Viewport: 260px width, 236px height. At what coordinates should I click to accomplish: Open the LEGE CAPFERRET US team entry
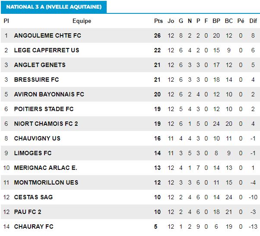click(47, 50)
